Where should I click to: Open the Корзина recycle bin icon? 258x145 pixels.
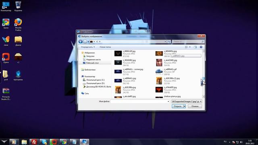click(x=18, y=6)
